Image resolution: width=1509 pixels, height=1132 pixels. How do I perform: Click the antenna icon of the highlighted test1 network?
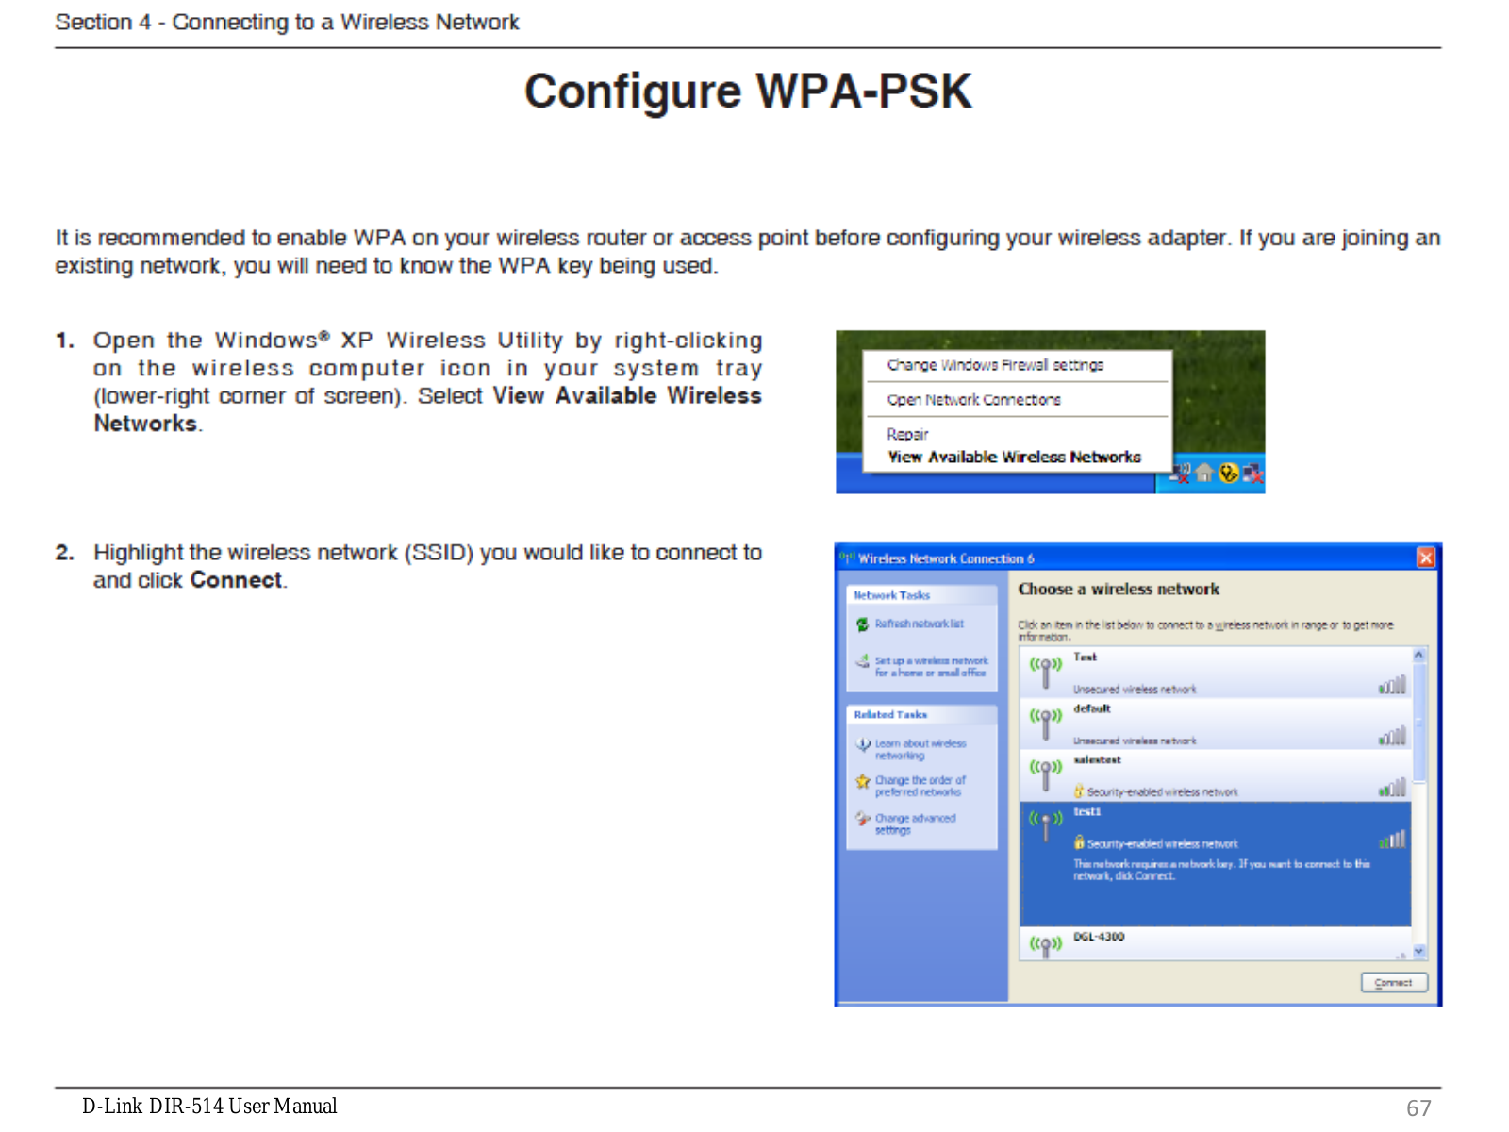[x=1045, y=827]
